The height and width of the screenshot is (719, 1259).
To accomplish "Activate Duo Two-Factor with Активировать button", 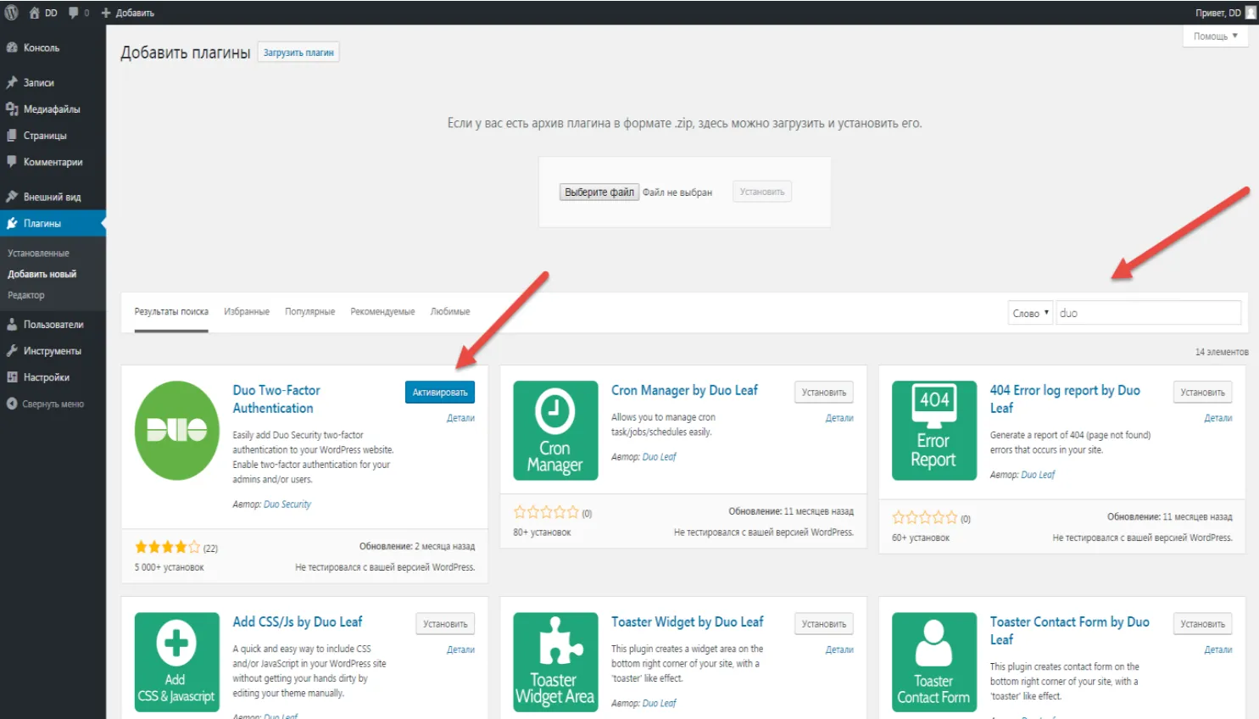I will coord(440,392).
